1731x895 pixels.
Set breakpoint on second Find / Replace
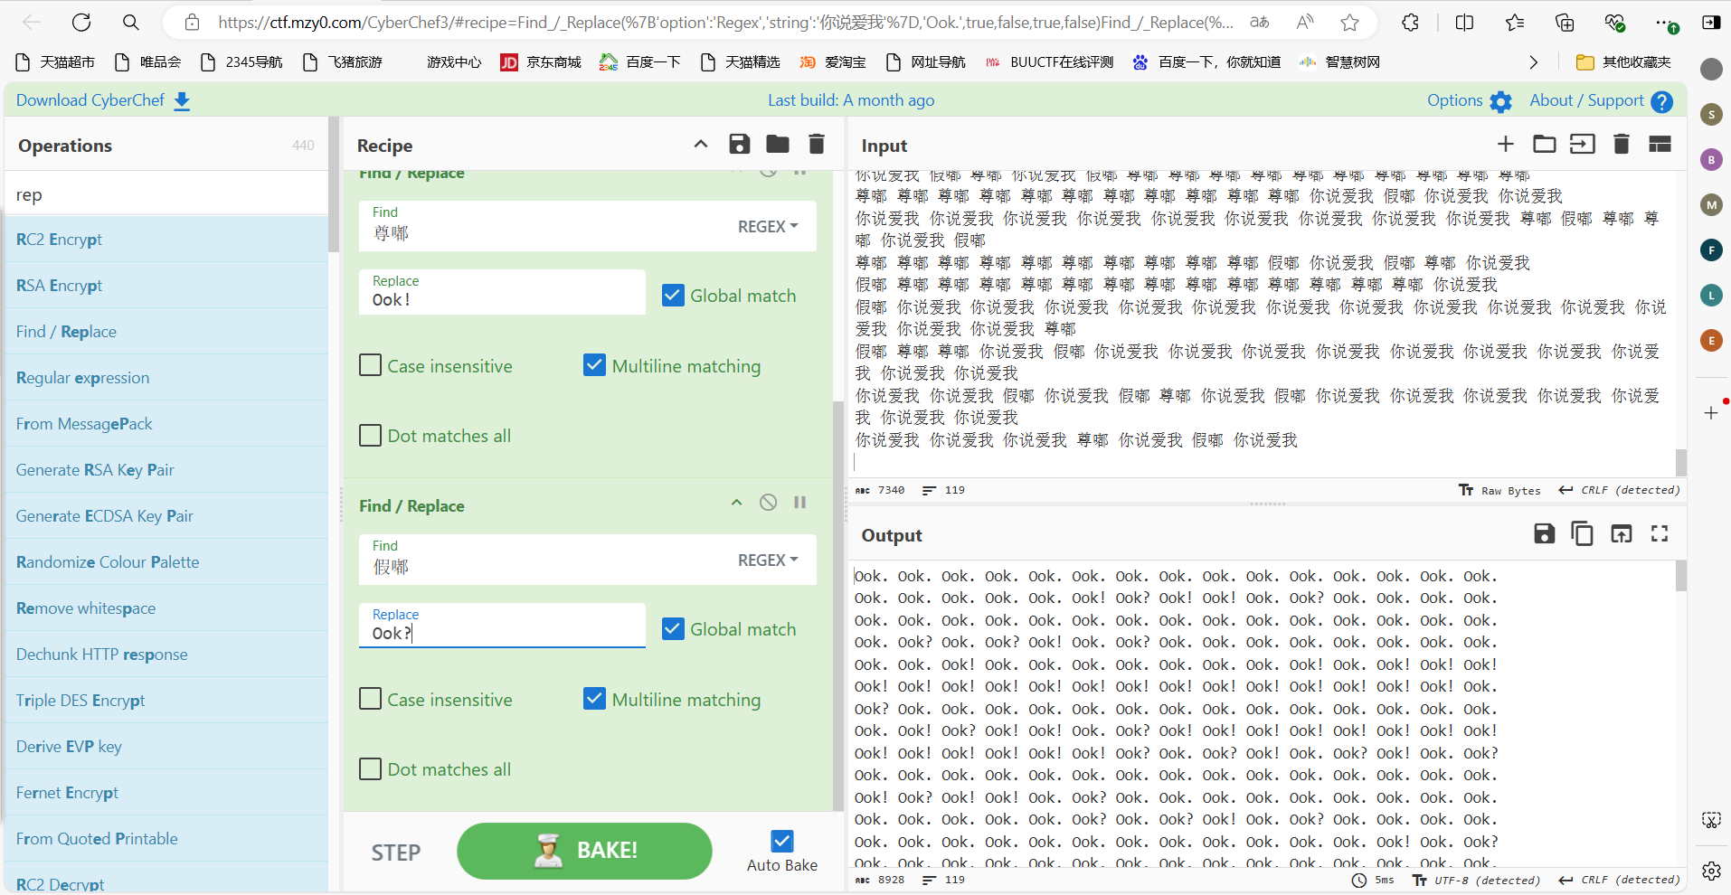point(799,503)
